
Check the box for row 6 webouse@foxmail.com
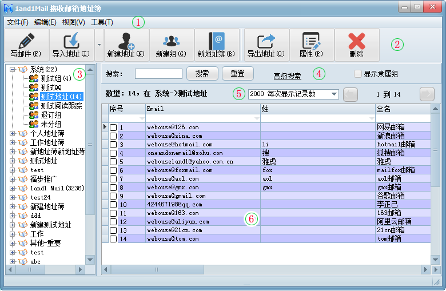point(113,170)
